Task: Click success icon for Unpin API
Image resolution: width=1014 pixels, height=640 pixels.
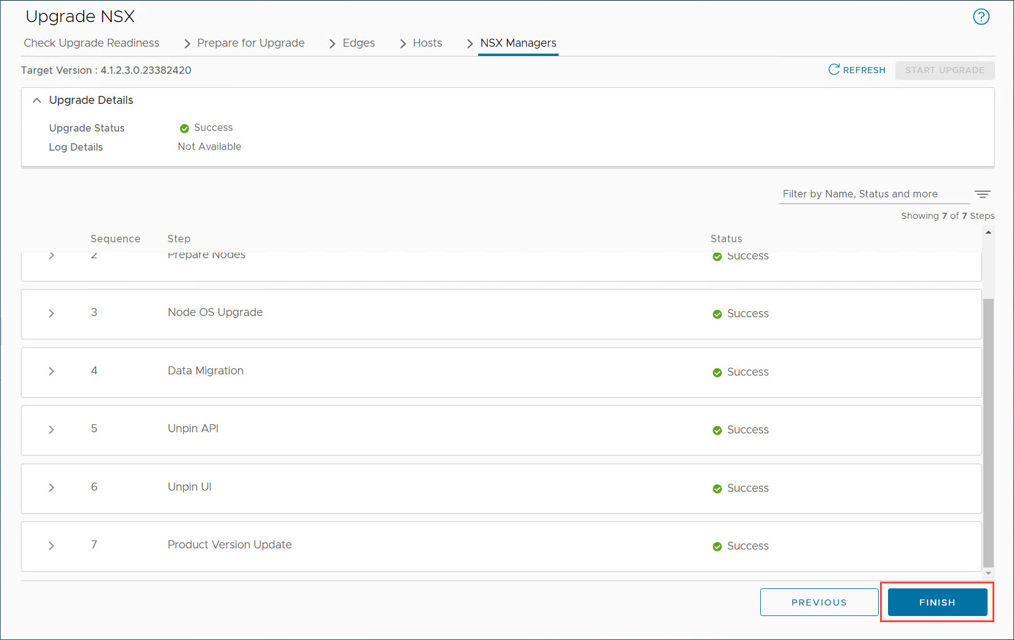Action: click(717, 430)
